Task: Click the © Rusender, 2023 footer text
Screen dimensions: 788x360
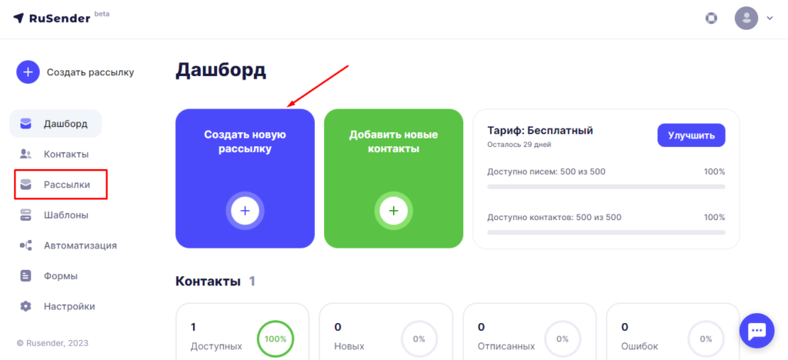Action: click(53, 343)
